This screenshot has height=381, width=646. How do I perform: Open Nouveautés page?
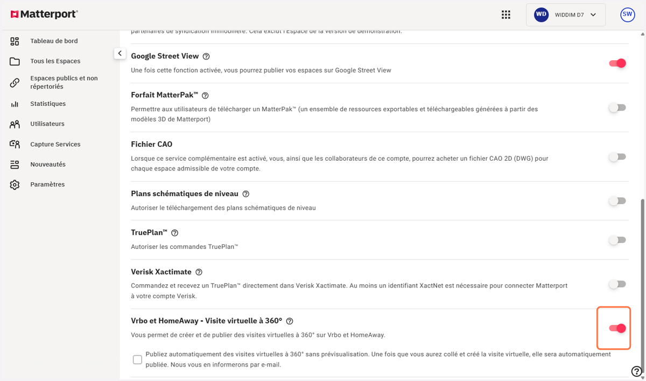pyautogui.click(x=48, y=164)
